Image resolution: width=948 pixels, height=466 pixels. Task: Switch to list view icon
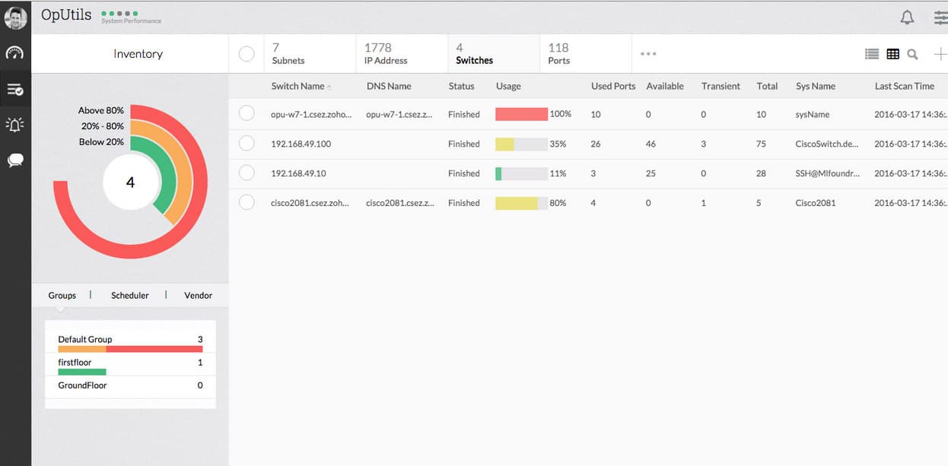(x=872, y=54)
